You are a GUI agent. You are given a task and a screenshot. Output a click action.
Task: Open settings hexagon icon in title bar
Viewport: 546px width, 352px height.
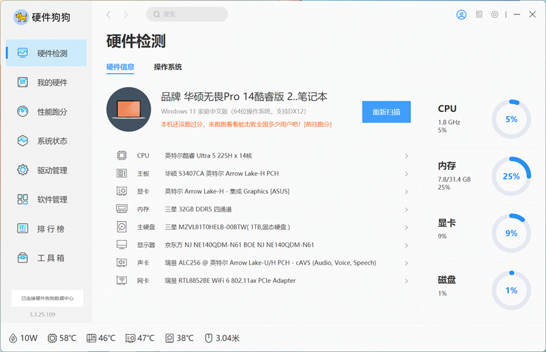coord(494,14)
